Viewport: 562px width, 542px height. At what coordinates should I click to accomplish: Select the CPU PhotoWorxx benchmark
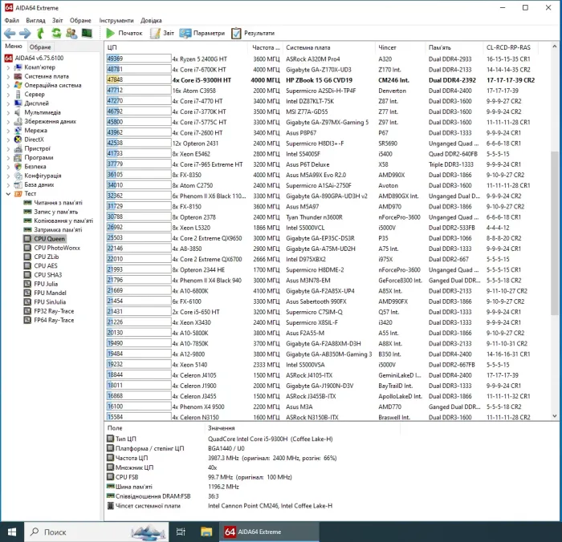(x=55, y=248)
